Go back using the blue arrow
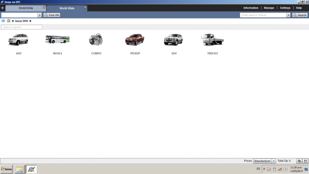This screenshot has width=309, height=174. click(3, 21)
